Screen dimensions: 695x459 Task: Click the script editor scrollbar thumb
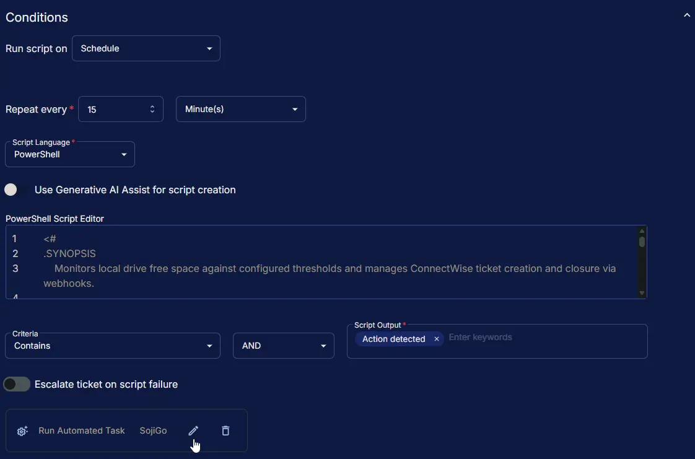(x=642, y=242)
